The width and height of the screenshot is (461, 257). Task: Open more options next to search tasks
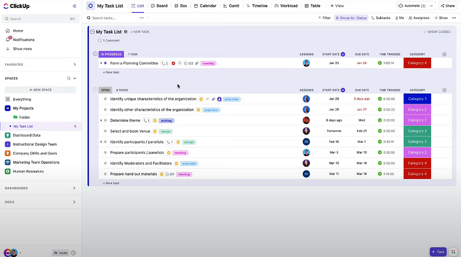pos(141,18)
